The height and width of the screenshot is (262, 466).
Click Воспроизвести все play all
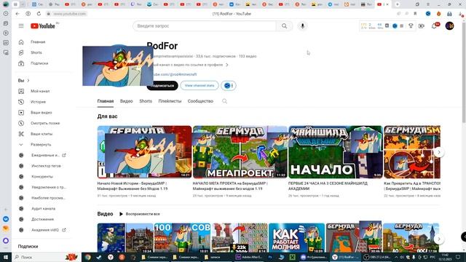pos(140,214)
